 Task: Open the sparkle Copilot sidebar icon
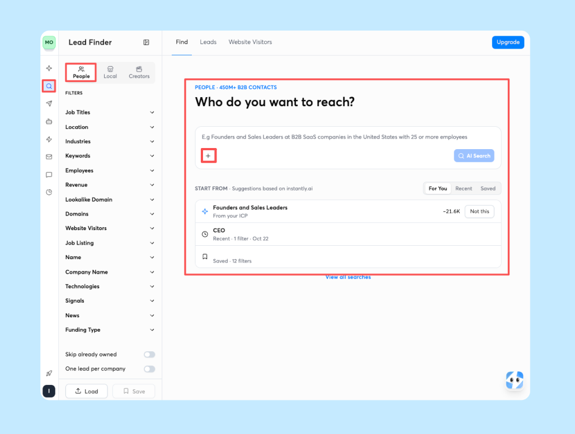(x=49, y=68)
